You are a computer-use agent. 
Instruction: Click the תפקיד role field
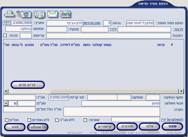coord(57,29)
